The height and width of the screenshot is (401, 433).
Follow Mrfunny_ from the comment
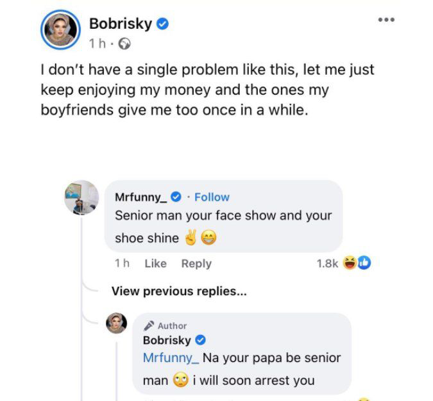[212, 197]
